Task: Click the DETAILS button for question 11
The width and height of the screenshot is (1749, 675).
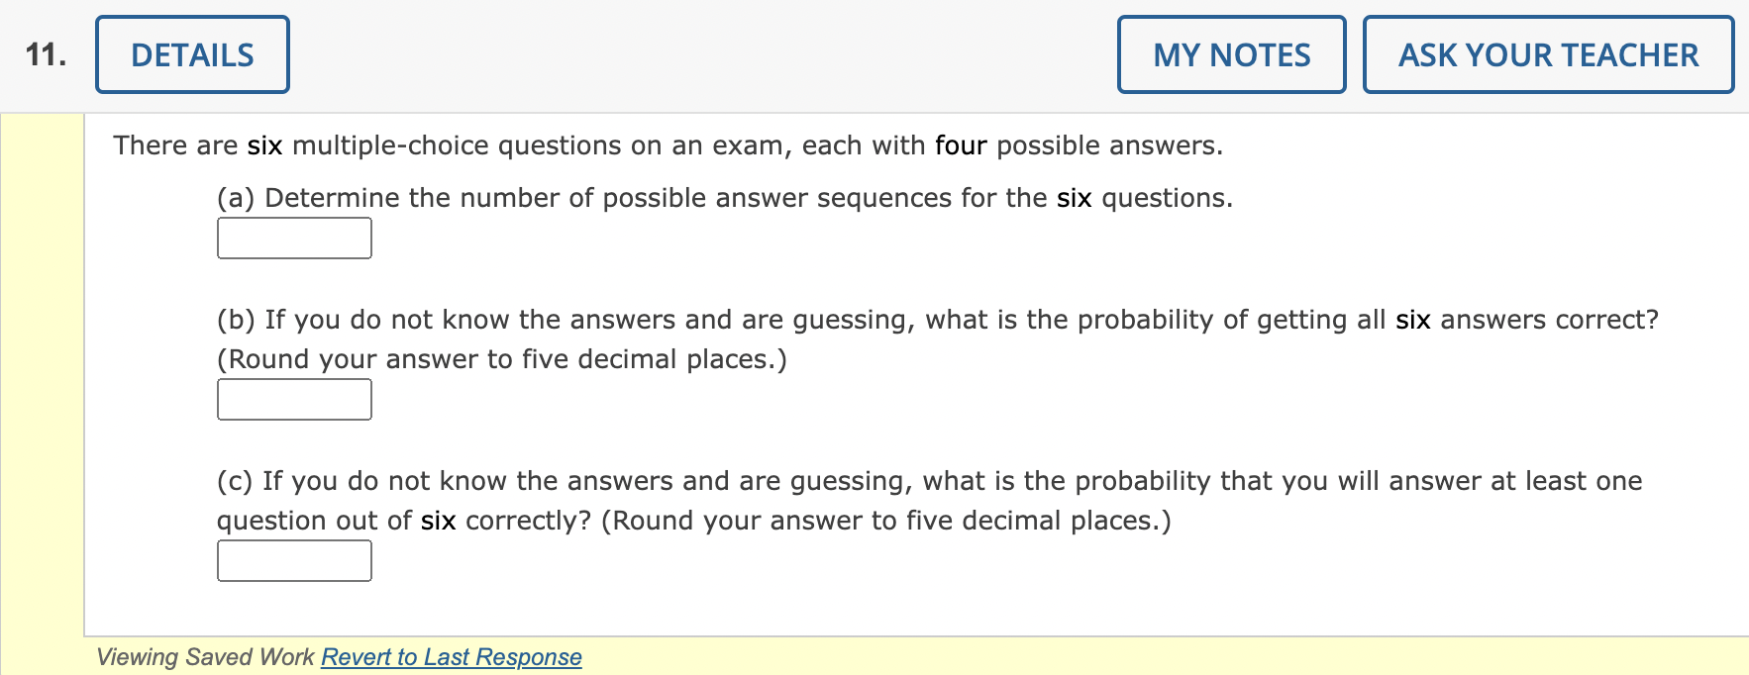Action: pos(191,54)
